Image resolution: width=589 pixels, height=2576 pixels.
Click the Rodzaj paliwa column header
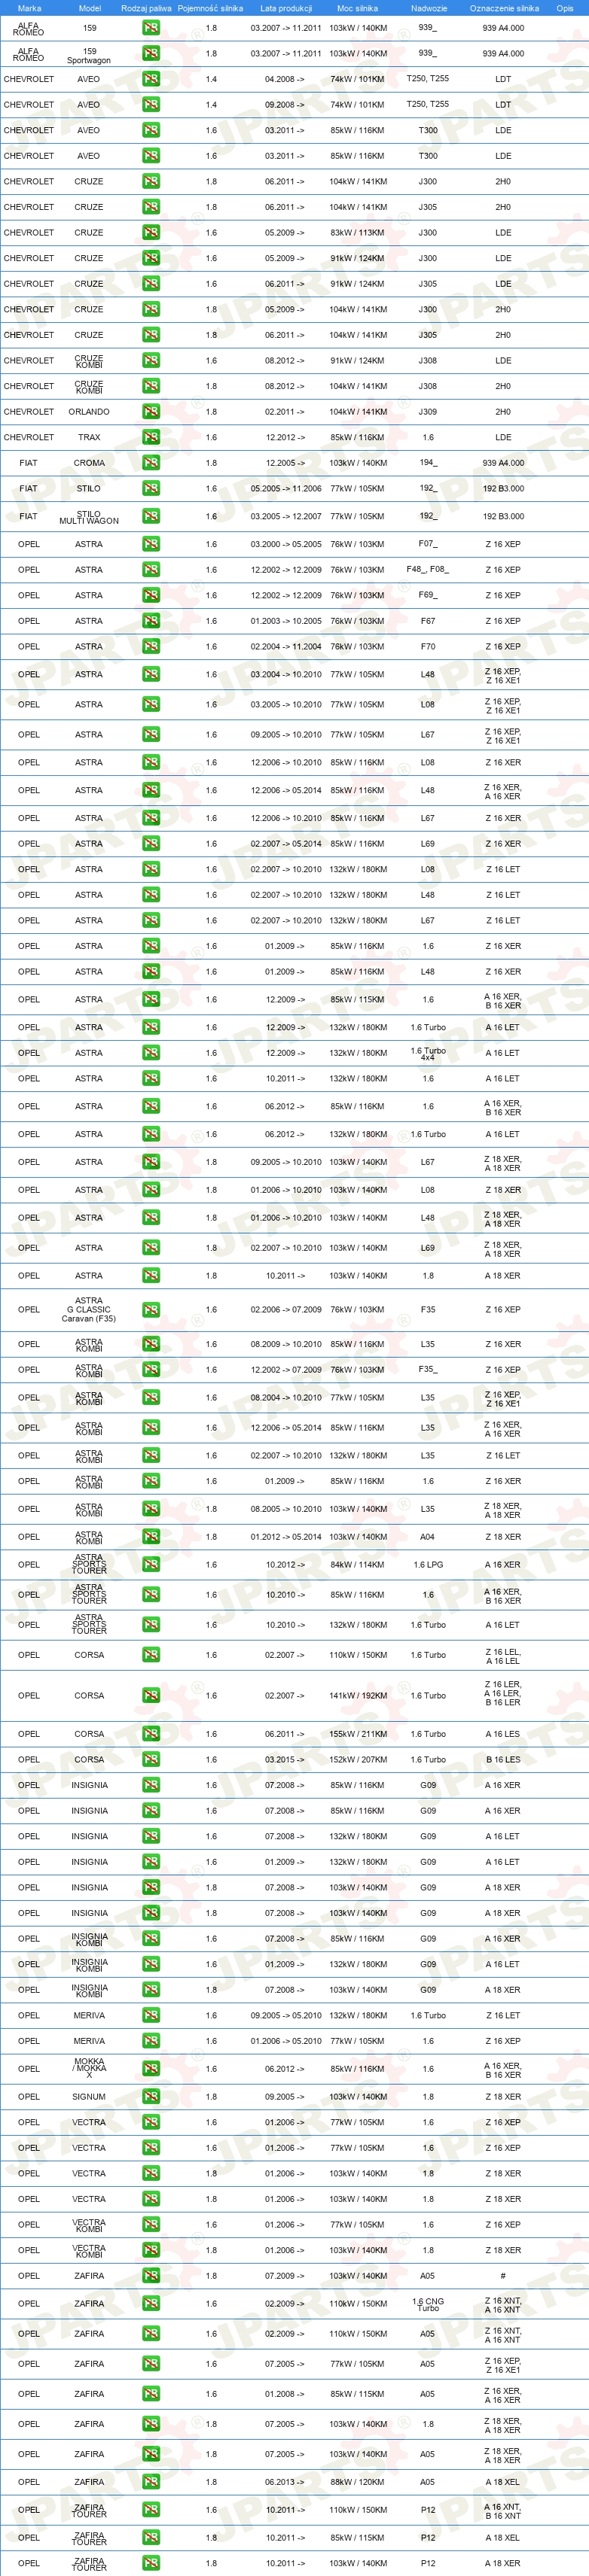point(146,8)
